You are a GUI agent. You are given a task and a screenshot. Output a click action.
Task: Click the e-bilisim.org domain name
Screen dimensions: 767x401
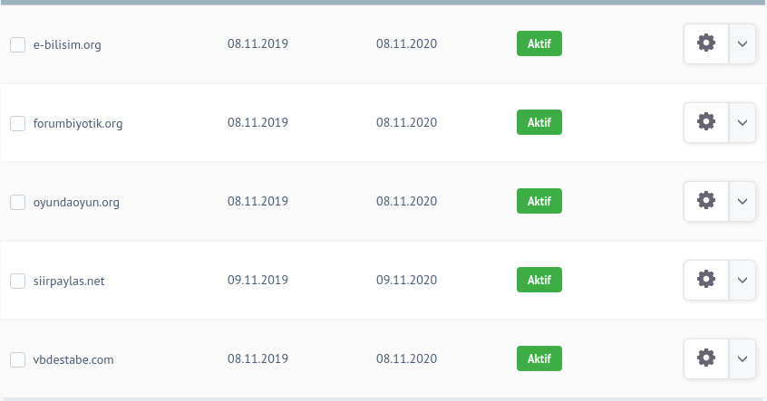pyautogui.click(x=67, y=44)
